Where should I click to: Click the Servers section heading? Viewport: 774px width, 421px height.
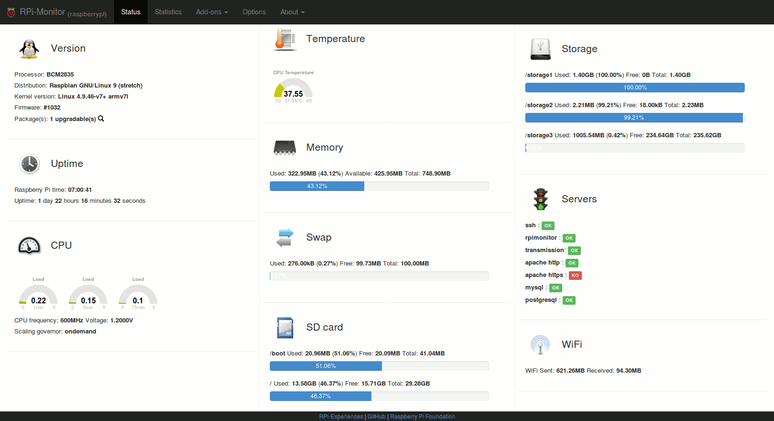tap(579, 199)
